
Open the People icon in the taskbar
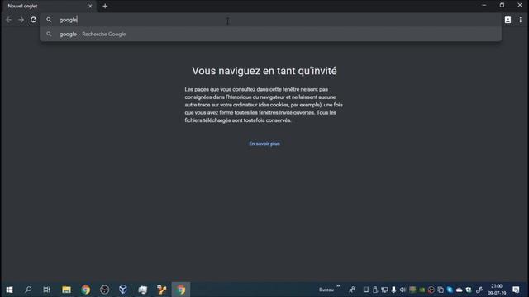(352, 290)
